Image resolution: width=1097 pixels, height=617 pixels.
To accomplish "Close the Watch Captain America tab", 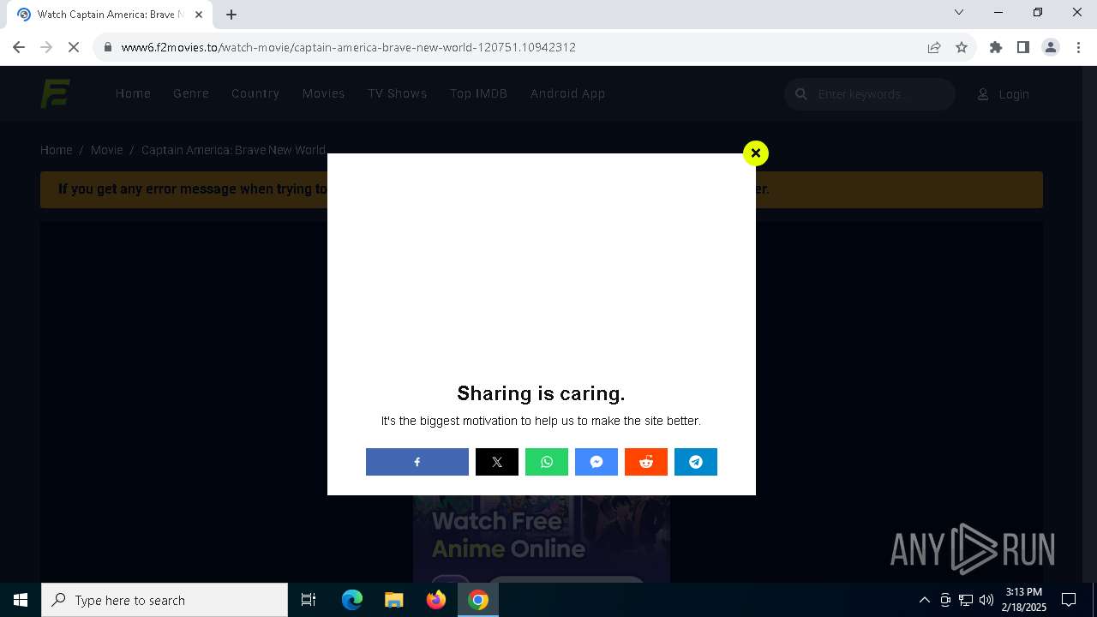I will (x=199, y=14).
